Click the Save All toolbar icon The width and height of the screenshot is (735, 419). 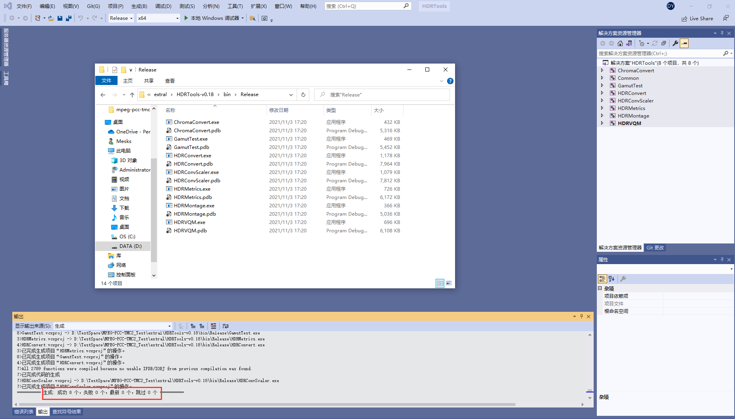tap(69, 18)
